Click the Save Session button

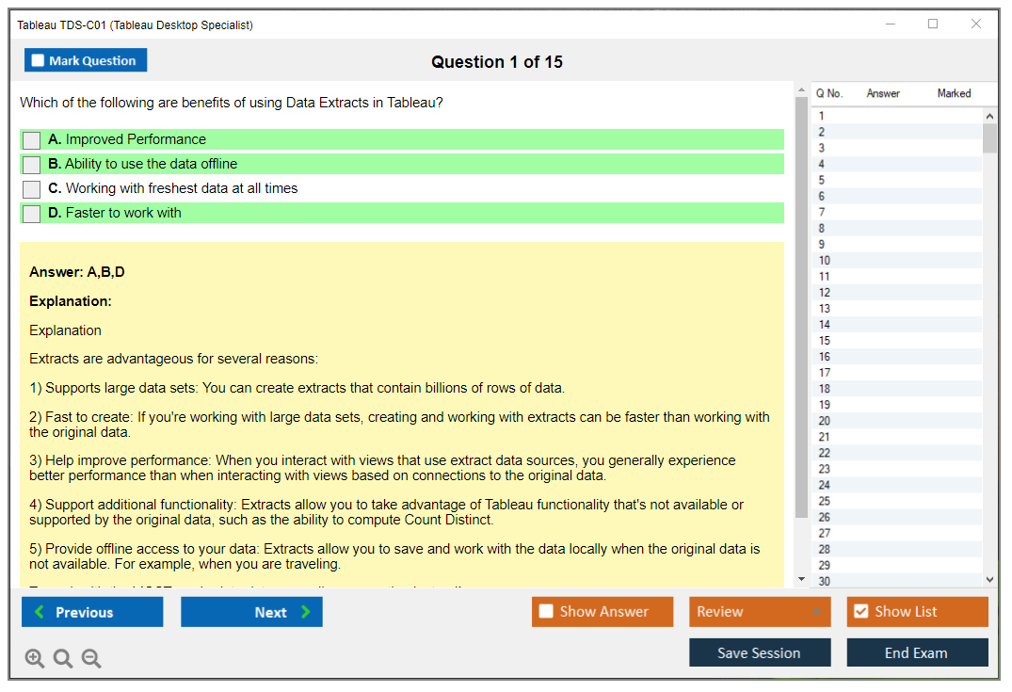(x=759, y=653)
